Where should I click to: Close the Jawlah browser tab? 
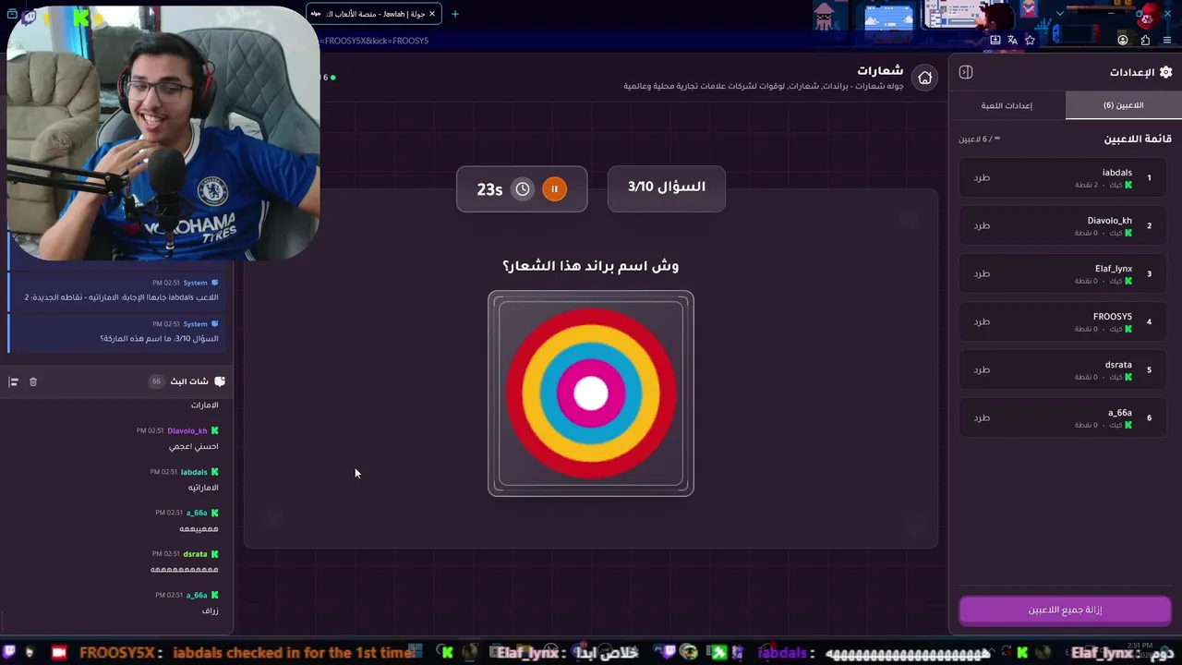432,14
